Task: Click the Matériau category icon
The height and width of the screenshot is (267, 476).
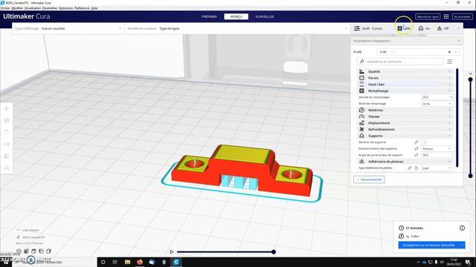Action: (361, 111)
